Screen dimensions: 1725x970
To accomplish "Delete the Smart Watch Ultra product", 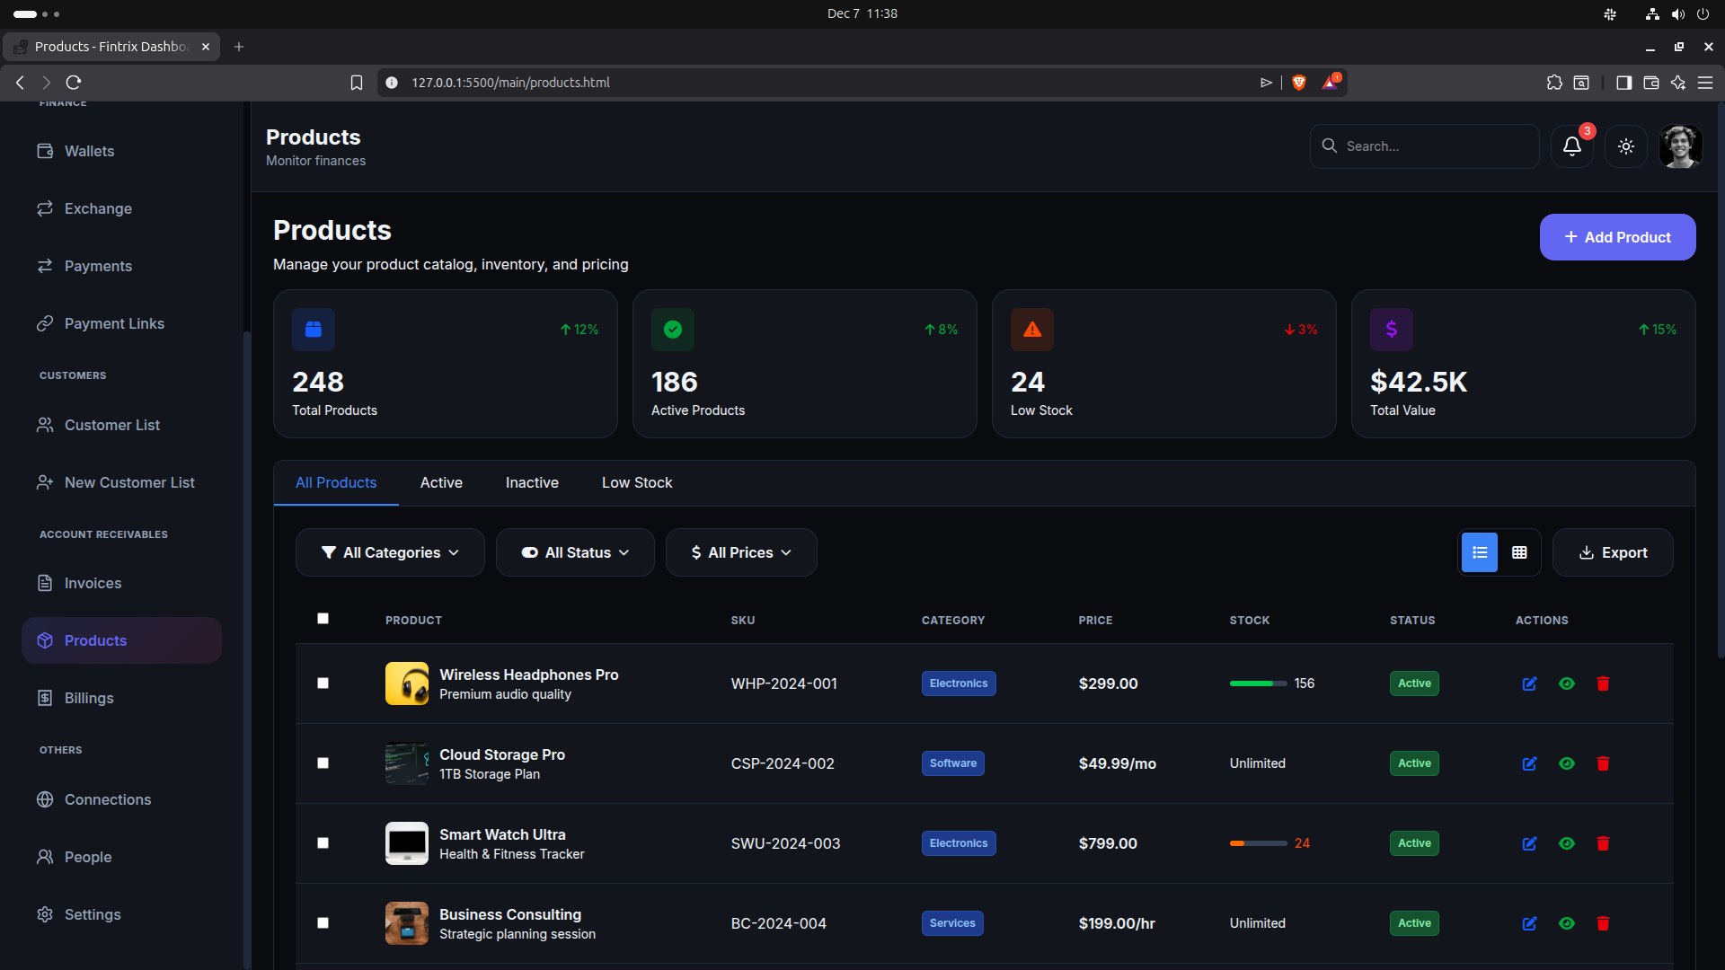I will pyautogui.click(x=1602, y=843).
